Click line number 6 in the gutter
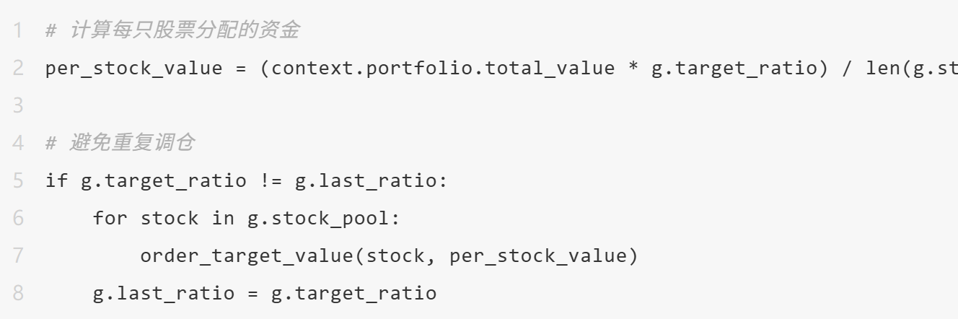958x319 pixels. [17, 218]
